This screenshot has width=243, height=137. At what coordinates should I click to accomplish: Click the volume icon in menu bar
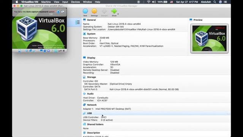[x=154, y=2]
